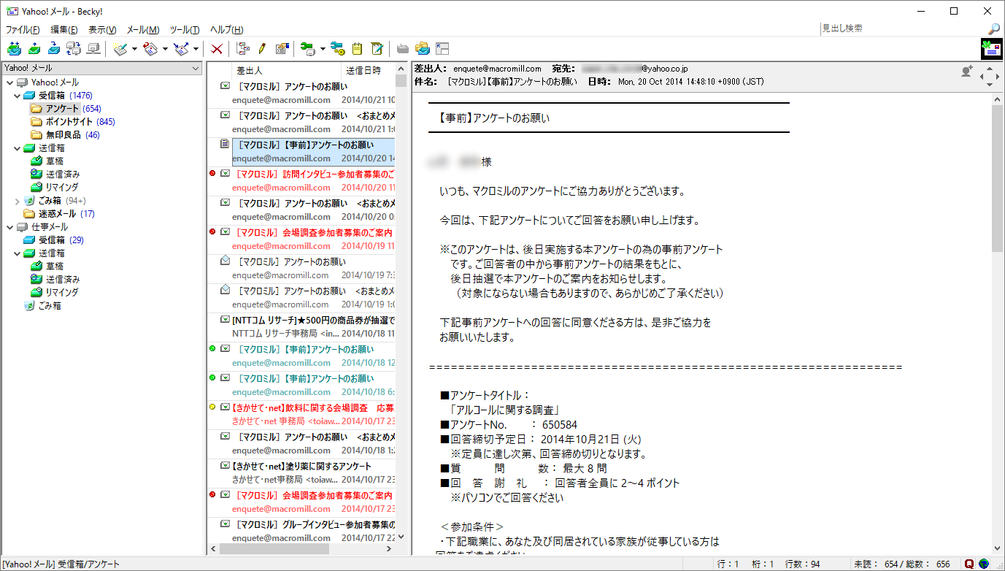The image size is (1005, 571).
Task: Collapse the Yahoo! メール account tree
Action: [9, 83]
